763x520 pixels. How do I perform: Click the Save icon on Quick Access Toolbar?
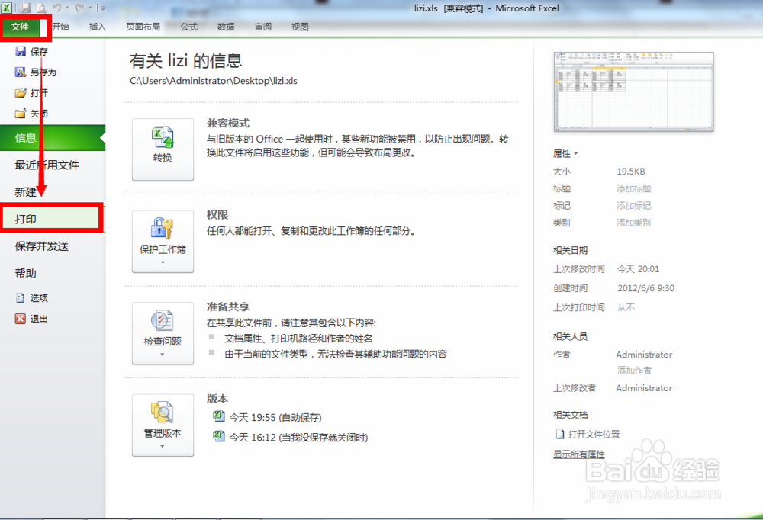click(x=25, y=8)
